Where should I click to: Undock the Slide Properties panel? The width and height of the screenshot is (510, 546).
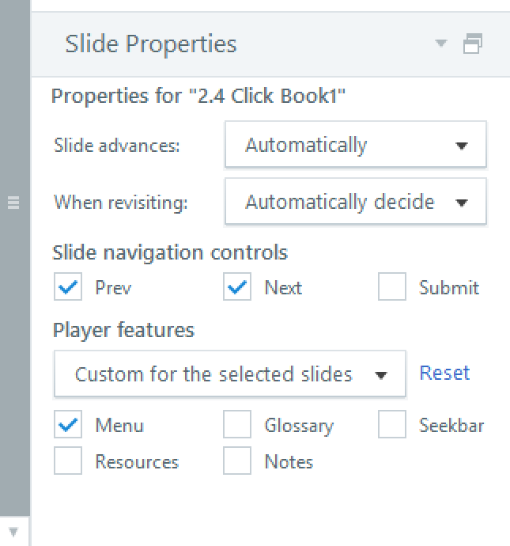click(x=473, y=44)
